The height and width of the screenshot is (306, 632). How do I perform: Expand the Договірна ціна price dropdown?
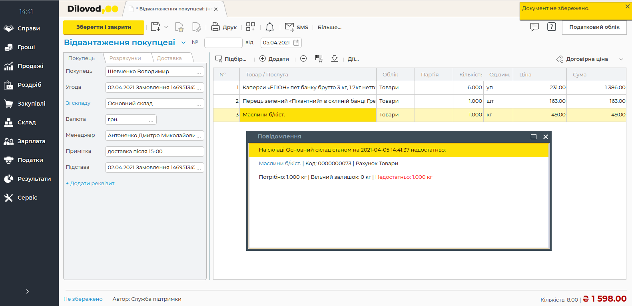point(621,59)
